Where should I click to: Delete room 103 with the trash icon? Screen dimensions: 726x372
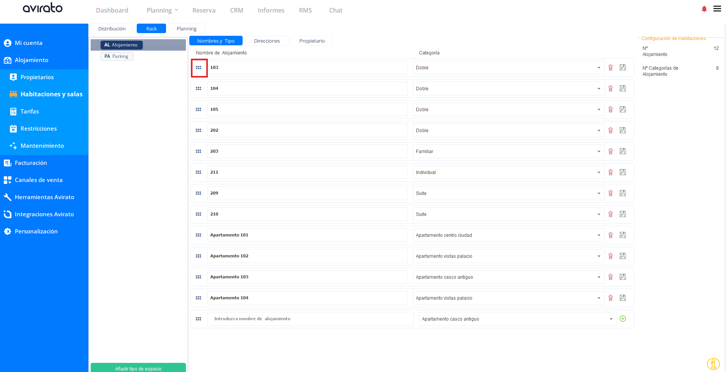click(611, 67)
